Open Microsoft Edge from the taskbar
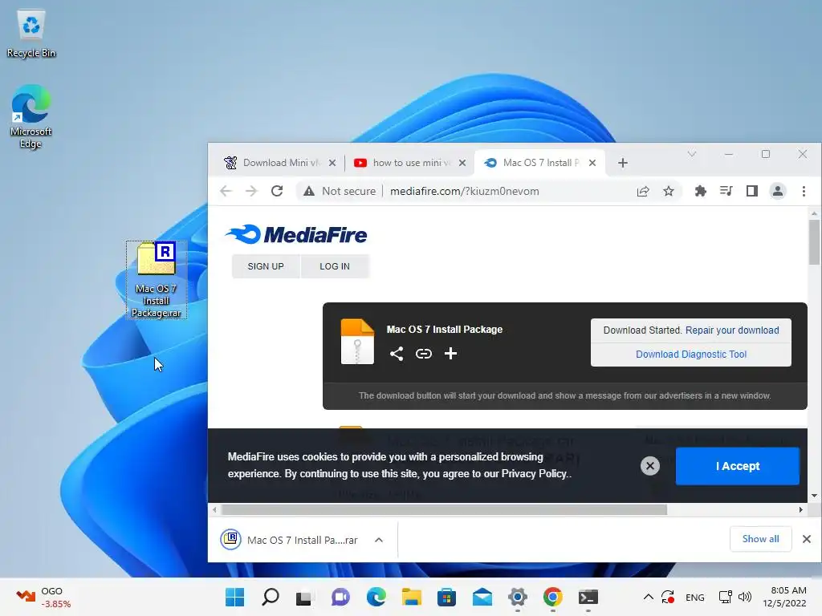Viewport: 822px width, 616px height. [376, 597]
